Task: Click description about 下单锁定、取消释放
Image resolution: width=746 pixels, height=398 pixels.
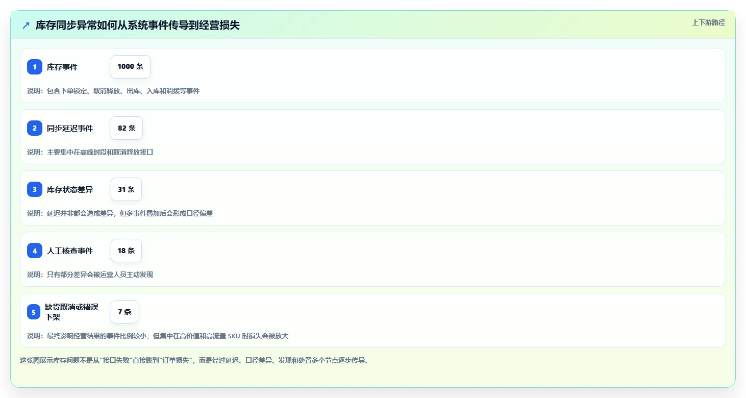Action: [113, 91]
